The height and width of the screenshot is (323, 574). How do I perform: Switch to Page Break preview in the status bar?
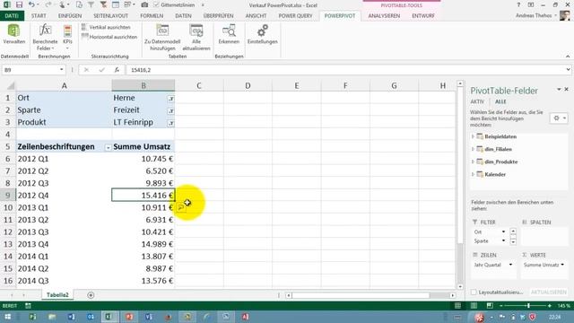490,306
